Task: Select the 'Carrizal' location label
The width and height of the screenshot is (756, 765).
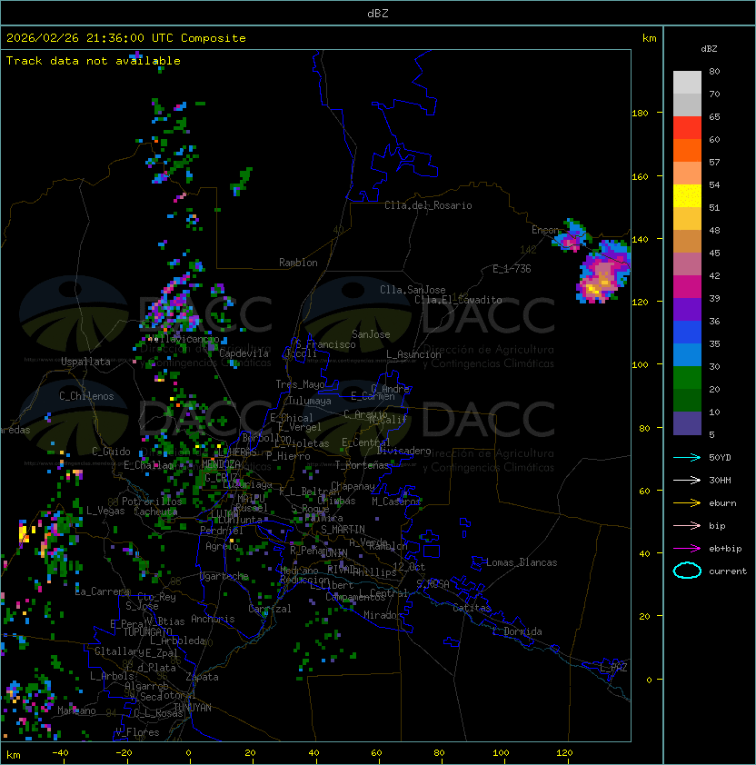Action: point(270,609)
